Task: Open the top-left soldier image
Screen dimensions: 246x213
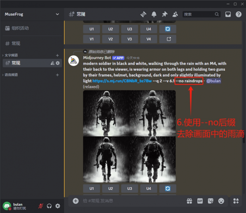Action: point(106,113)
